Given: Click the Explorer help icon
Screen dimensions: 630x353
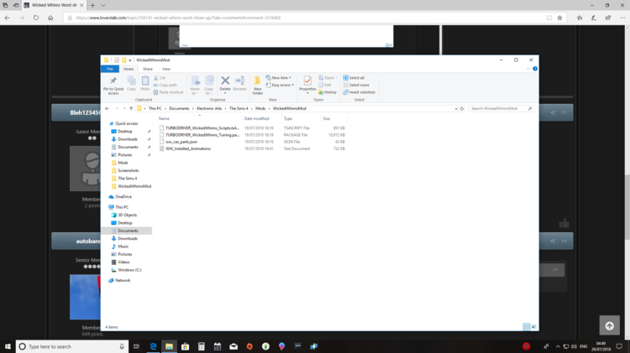Looking at the screenshot, I should [x=535, y=69].
